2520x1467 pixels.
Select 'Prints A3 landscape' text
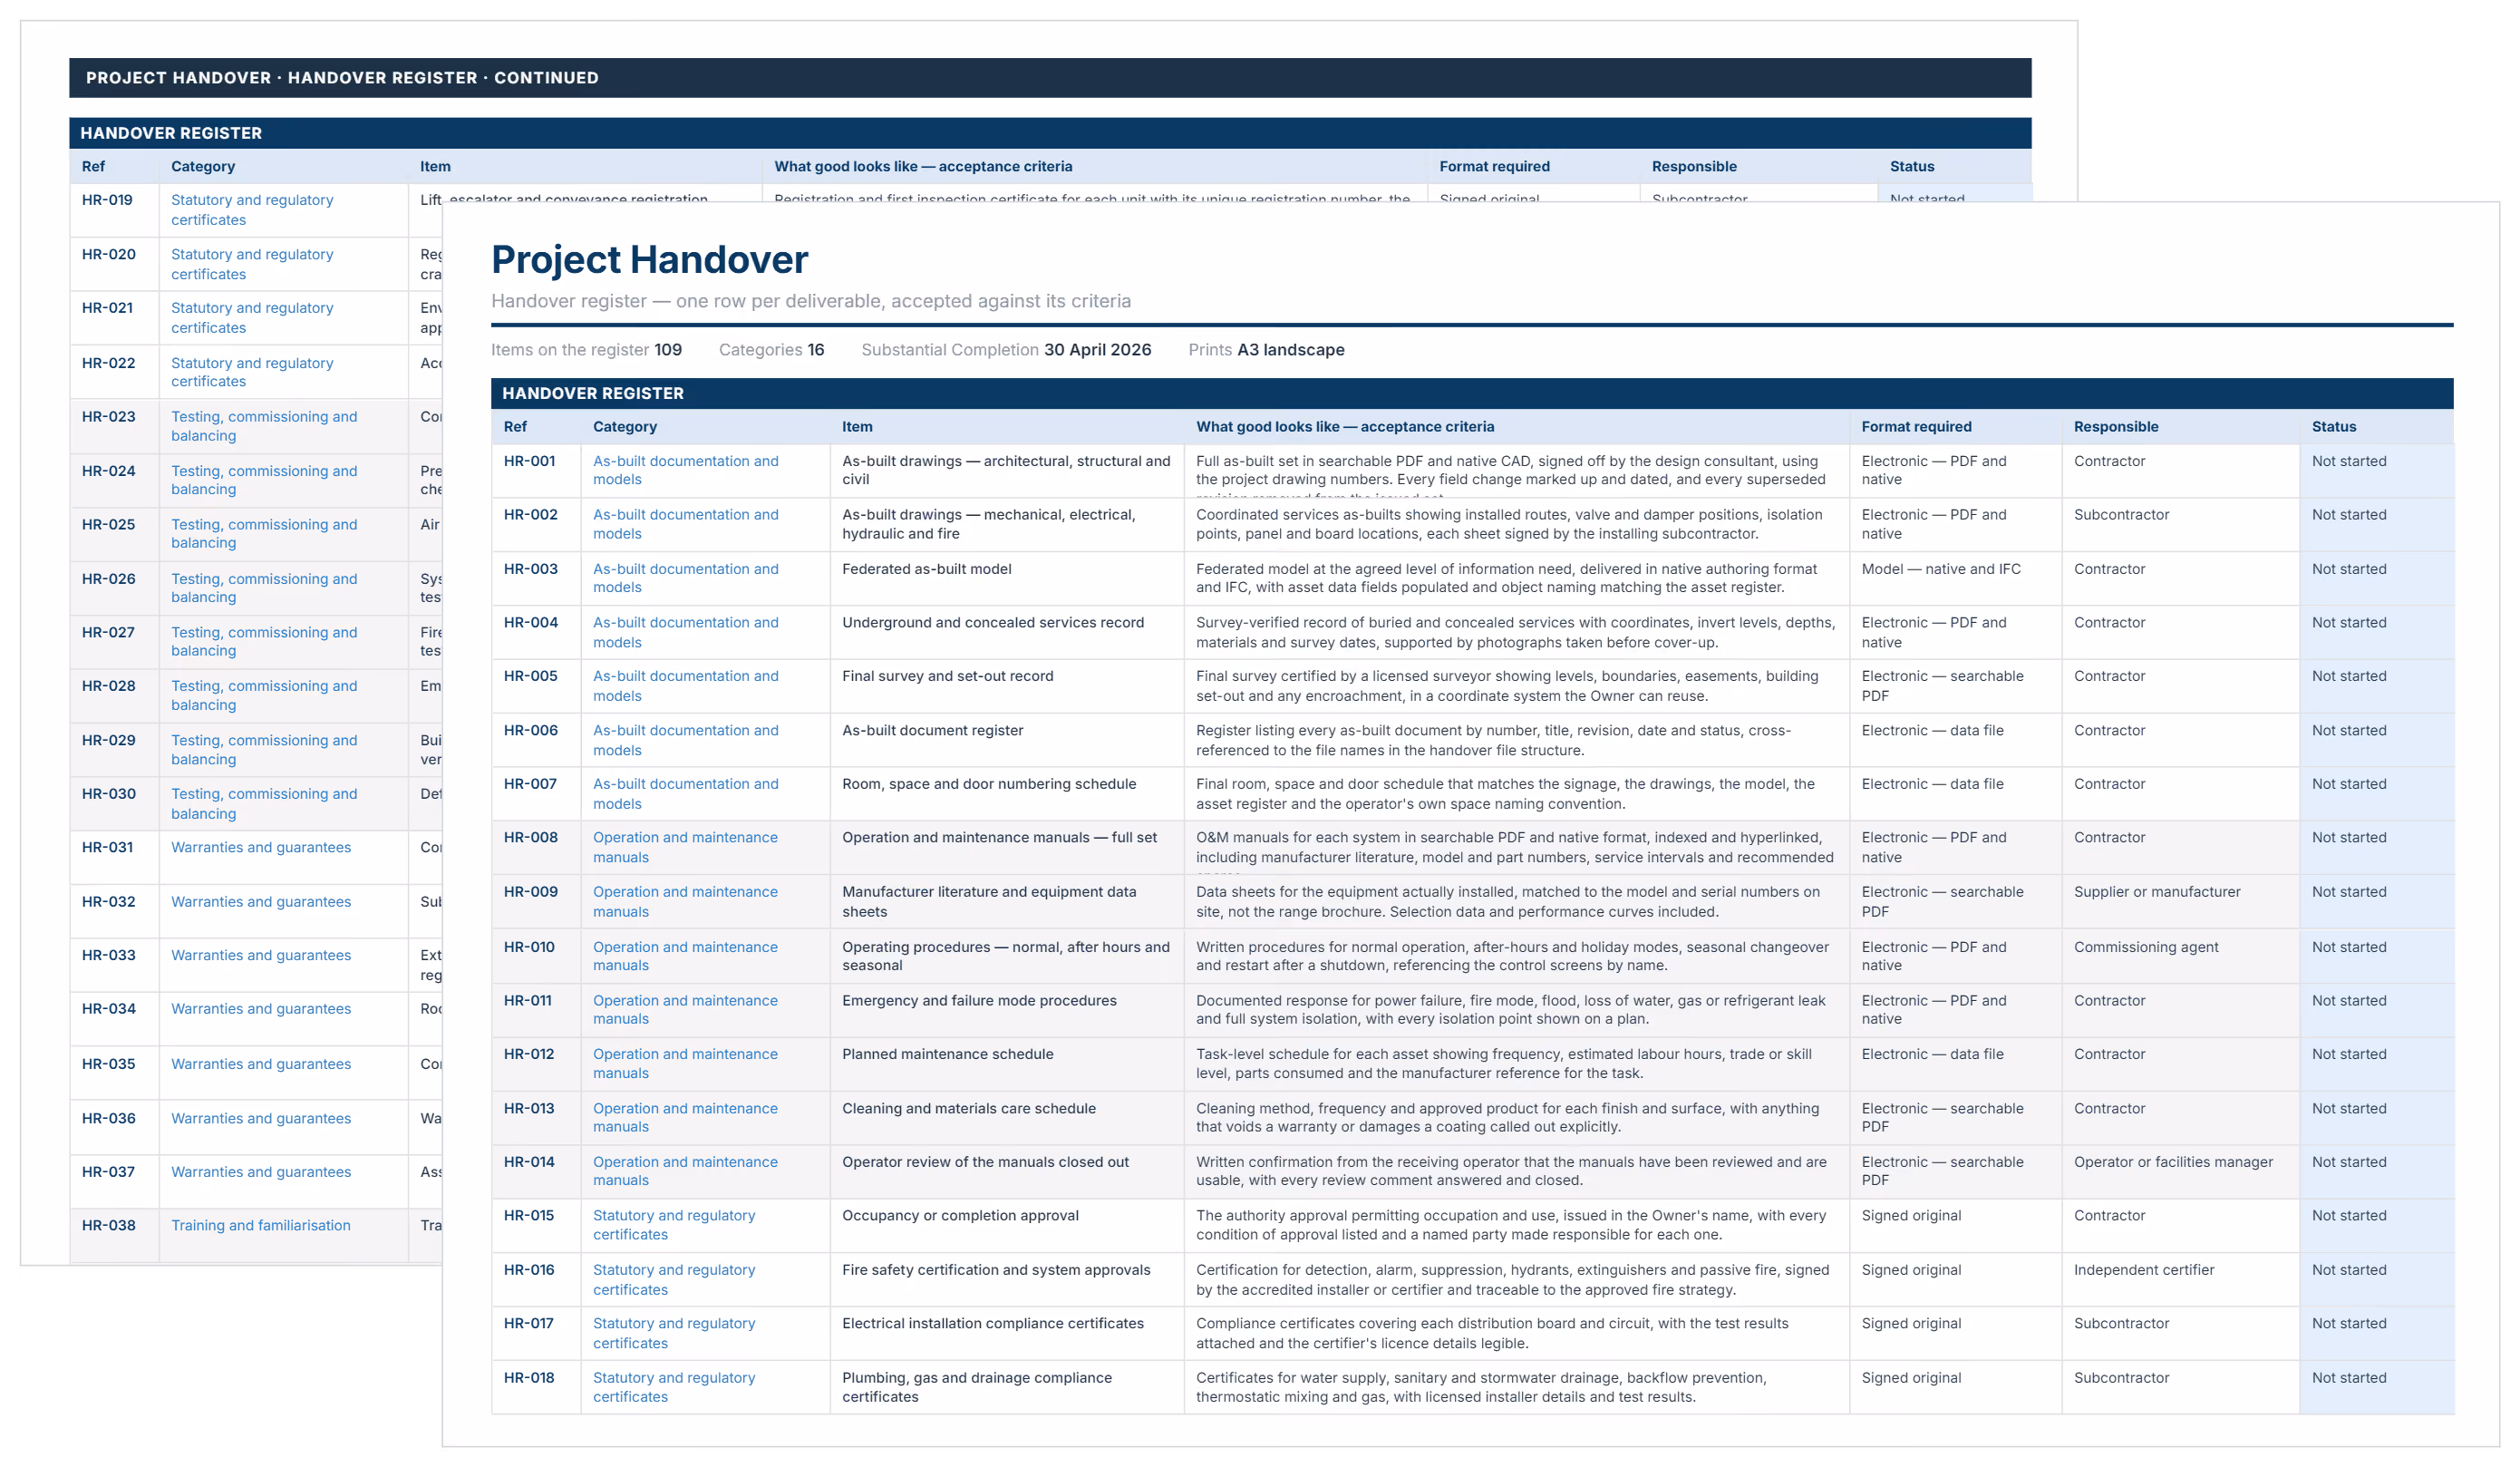pyautogui.click(x=1266, y=350)
